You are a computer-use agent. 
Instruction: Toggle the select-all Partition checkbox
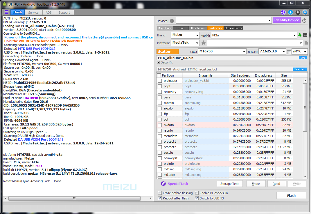click(159, 75)
